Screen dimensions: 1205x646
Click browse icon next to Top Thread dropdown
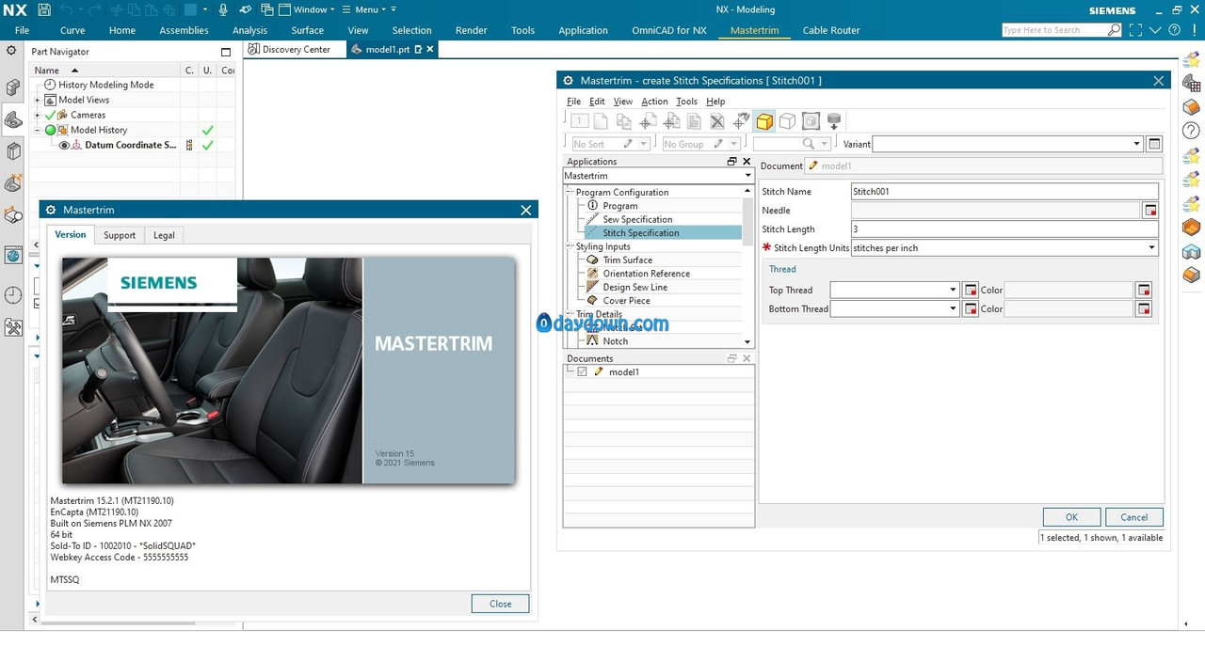pyautogui.click(x=971, y=290)
